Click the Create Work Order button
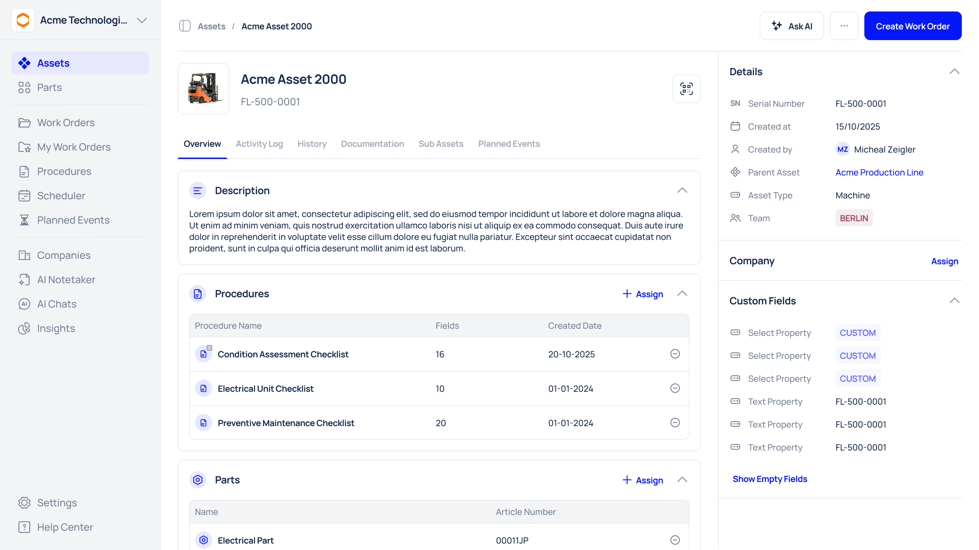This screenshot has width=979, height=550. coord(912,26)
